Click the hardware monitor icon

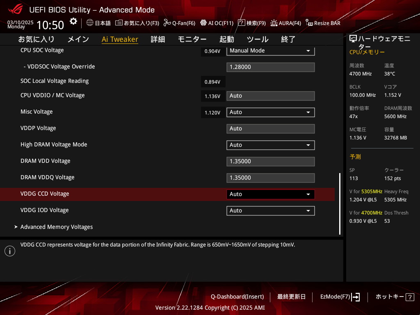click(x=353, y=39)
